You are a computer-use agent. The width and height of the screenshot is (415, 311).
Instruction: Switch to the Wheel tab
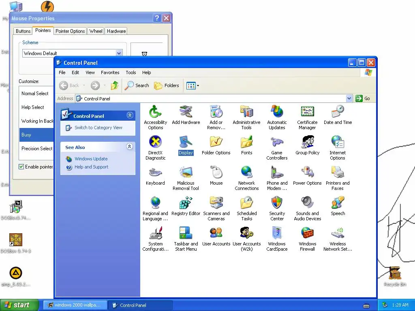pyautogui.click(x=96, y=31)
